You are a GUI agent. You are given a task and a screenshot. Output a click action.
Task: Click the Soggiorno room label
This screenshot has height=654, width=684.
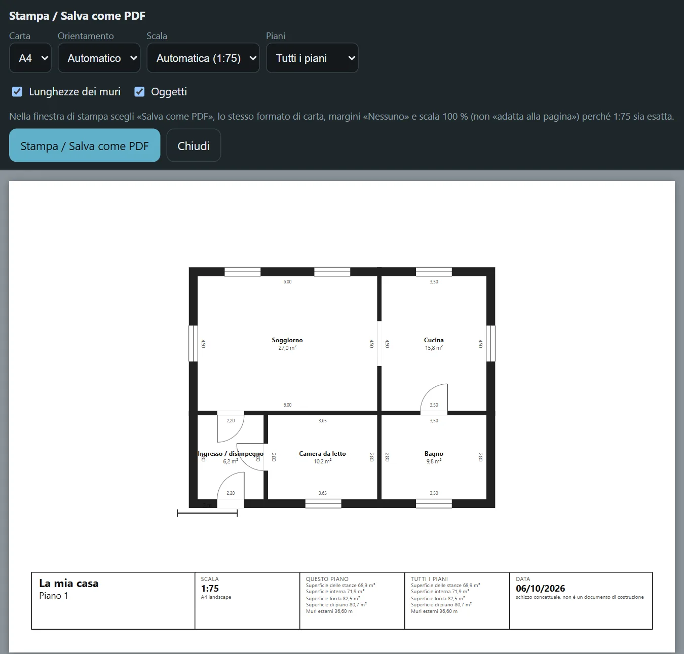pyautogui.click(x=287, y=340)
